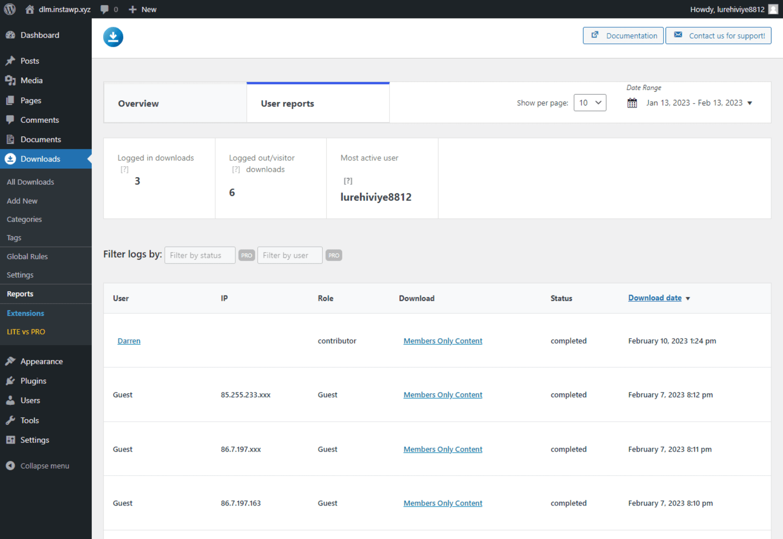783x539 pixels.
Task: Open the Download Monitor plugin icon
Action: [113, 37]
